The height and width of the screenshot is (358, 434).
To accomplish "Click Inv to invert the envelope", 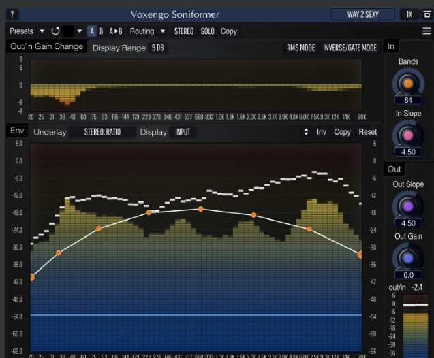I will [x=322, y=132].
